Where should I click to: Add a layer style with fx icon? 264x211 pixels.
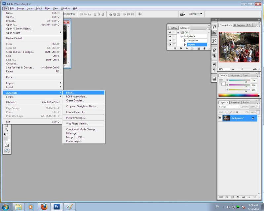point(227,197)
